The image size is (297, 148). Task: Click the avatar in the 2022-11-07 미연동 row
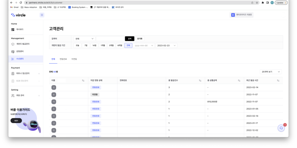pos(54,94)
